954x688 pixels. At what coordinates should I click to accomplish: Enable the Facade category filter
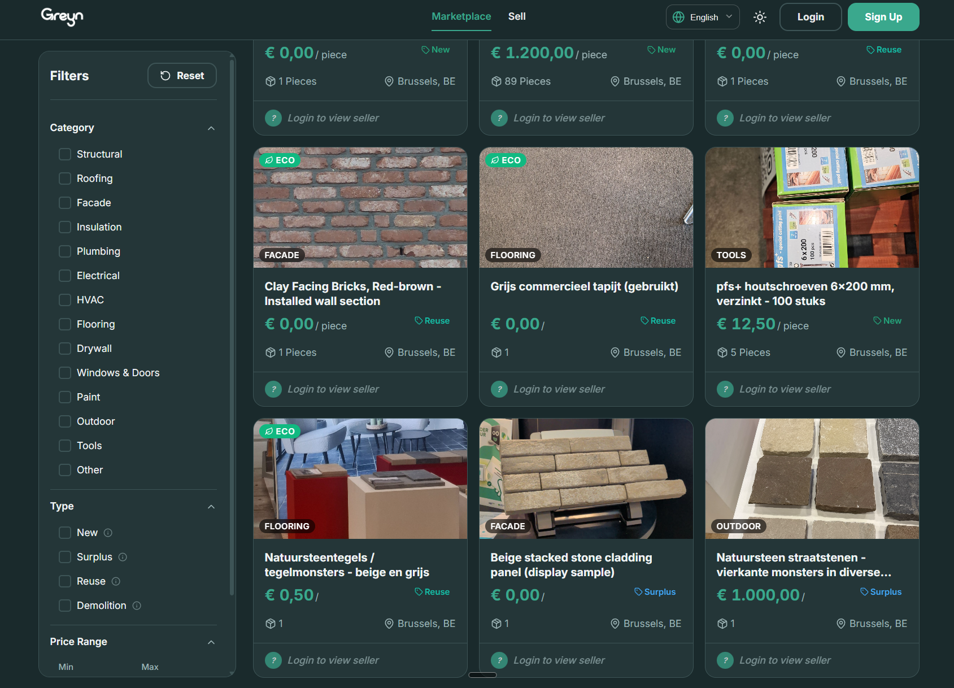65,203
